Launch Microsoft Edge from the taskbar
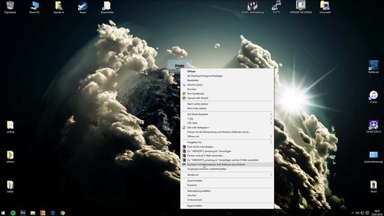The height and width of the screenshot is (216, 384). click(x=53, y=213)
